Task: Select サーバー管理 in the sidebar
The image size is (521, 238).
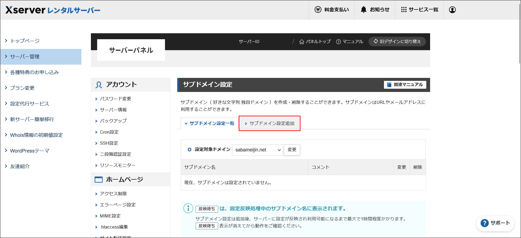Action: (41, 57)
